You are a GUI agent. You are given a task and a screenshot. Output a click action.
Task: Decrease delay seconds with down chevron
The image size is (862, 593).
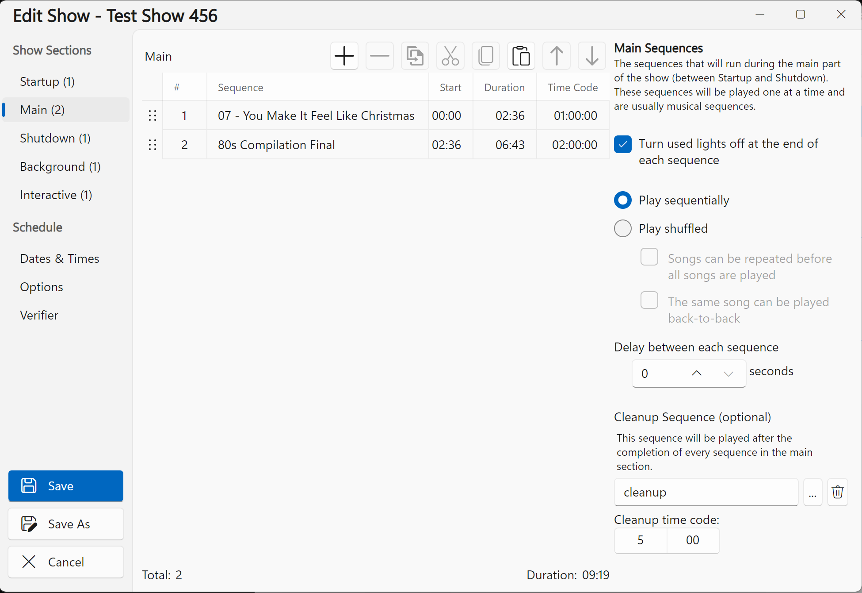point(728,374)
